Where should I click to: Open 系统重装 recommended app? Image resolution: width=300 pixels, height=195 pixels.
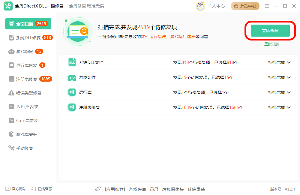(196, 189)
